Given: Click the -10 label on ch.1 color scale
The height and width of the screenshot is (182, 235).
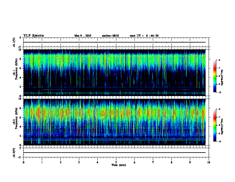Looking at the screenshot, I should pos(219,92).
